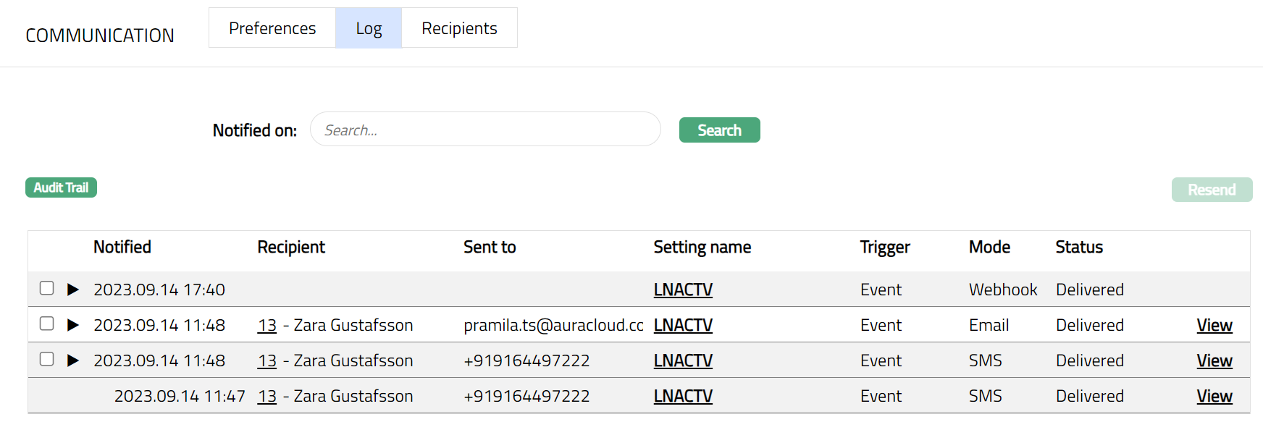Expand the 11:48 Email log row
Screen dimensions: 1263x422
(72, 325)
